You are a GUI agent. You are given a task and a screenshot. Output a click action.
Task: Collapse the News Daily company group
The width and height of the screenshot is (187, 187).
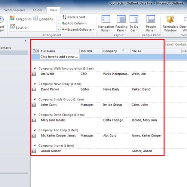click(x=35, y=84)
